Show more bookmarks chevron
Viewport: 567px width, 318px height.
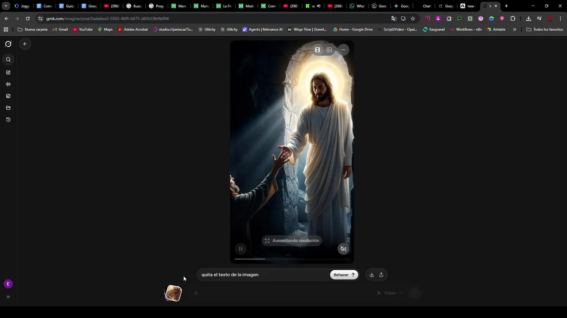515,30
